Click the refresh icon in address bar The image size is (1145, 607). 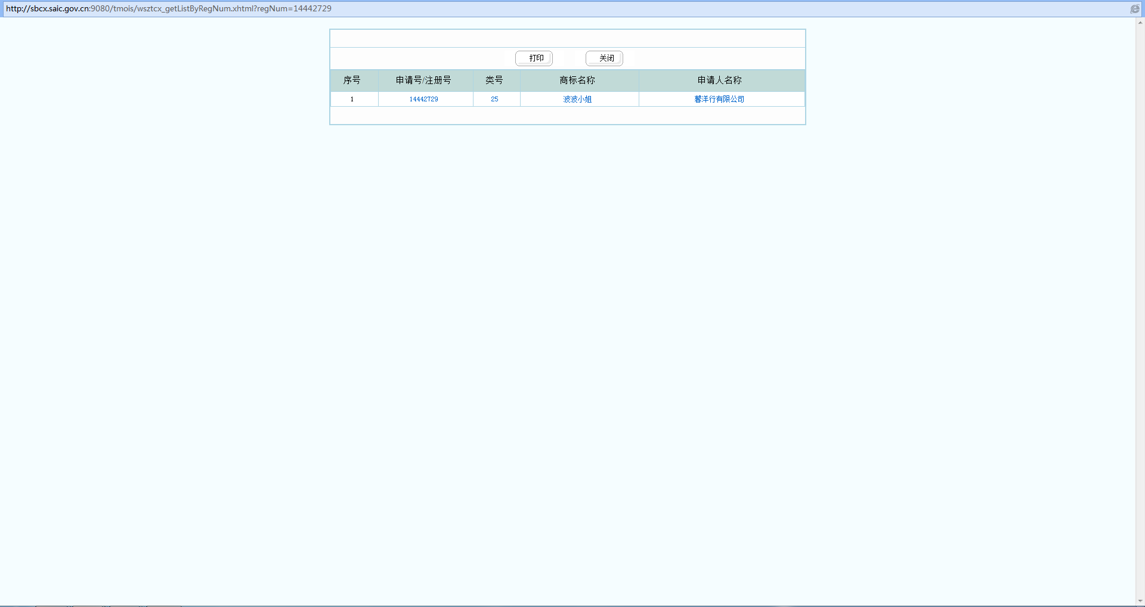click(1135, 9)
